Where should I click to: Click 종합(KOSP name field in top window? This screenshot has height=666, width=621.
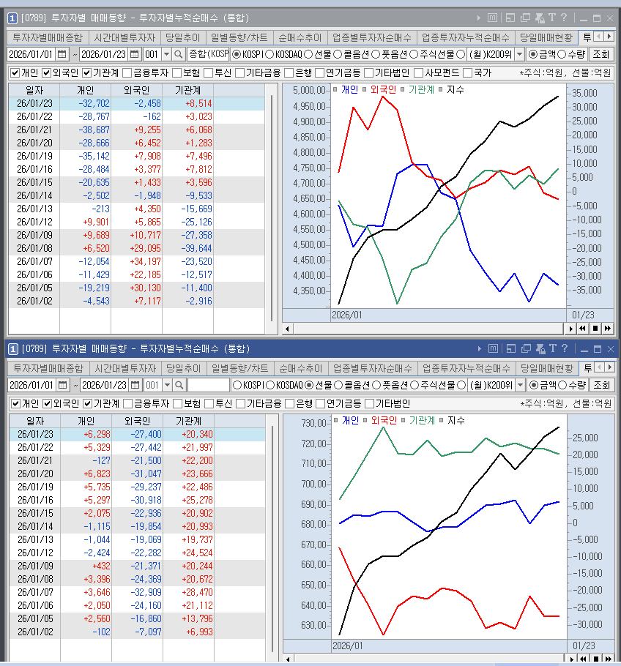[209, 54]
